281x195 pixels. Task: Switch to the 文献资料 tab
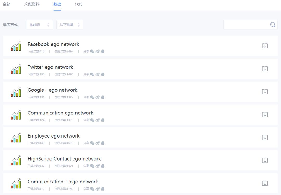pos(32,4)
